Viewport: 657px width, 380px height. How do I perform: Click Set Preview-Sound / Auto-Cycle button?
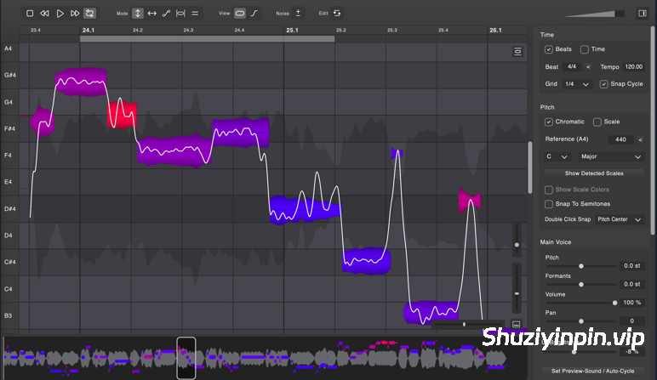tap(592, 371)
